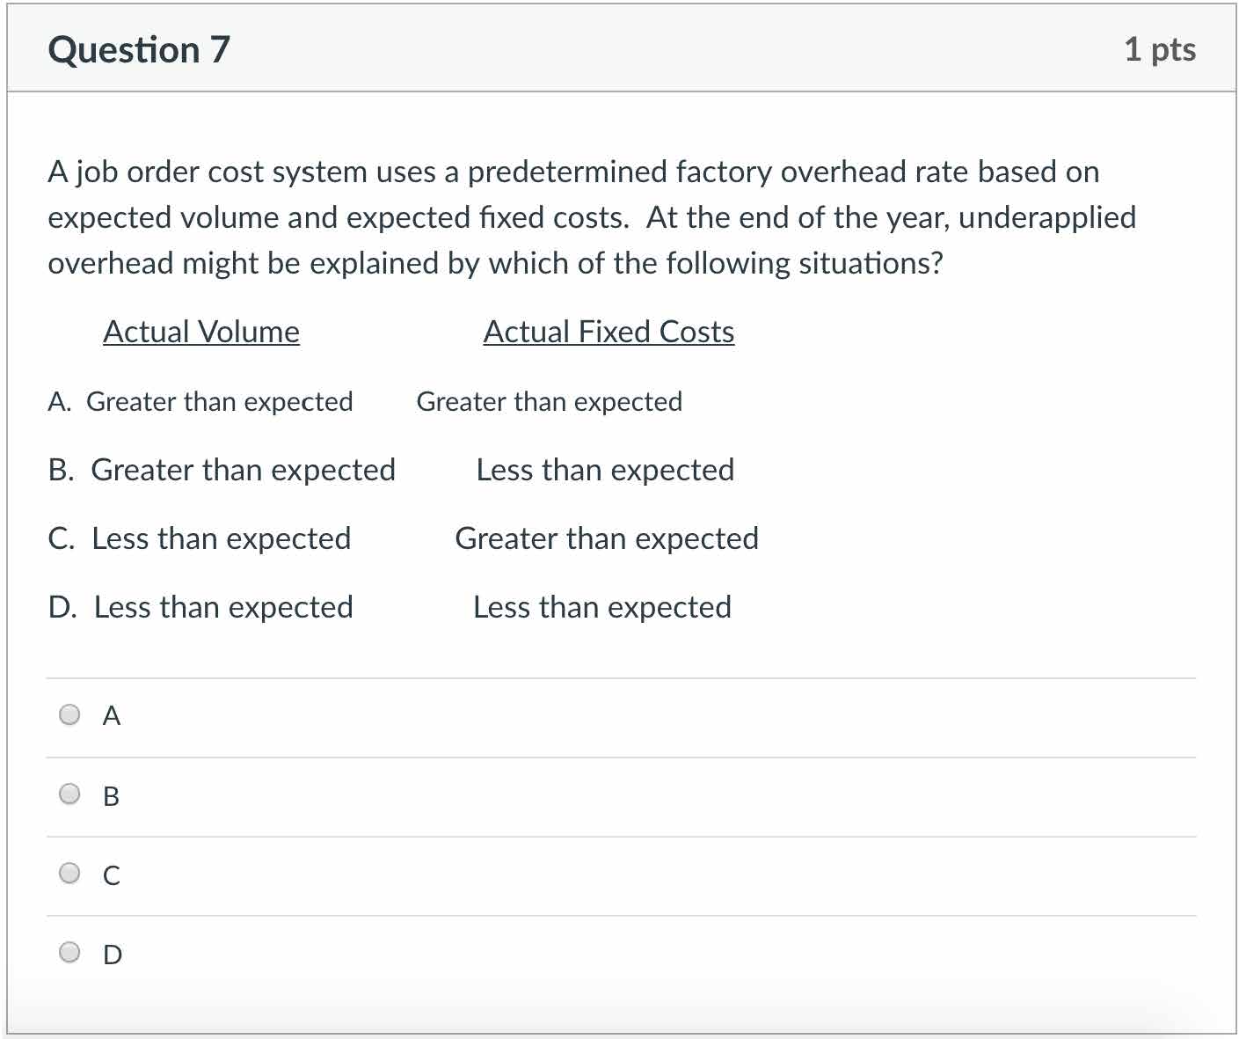This screenshot has width=1239, height=1039.
Task: Click row A's "Greater than expected" fixed costs text
Action: pyautogui.click(x=549, y=402)
